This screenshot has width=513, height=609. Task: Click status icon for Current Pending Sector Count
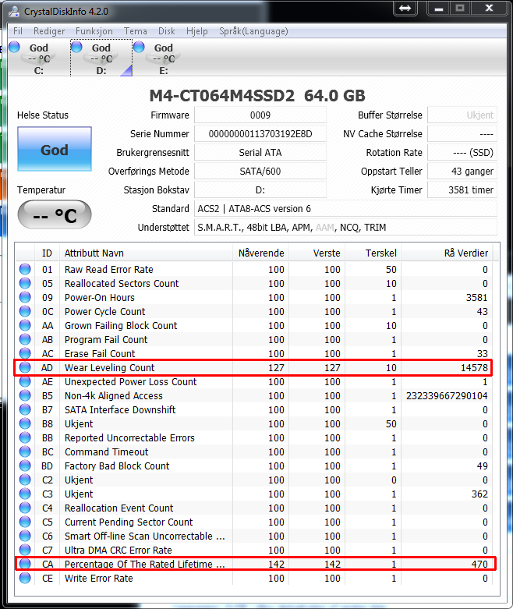click(25, 522)
